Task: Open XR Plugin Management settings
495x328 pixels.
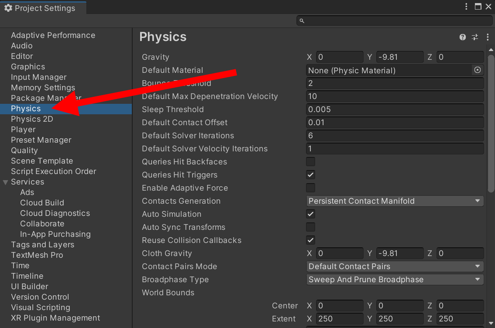Action: [55, 318]
